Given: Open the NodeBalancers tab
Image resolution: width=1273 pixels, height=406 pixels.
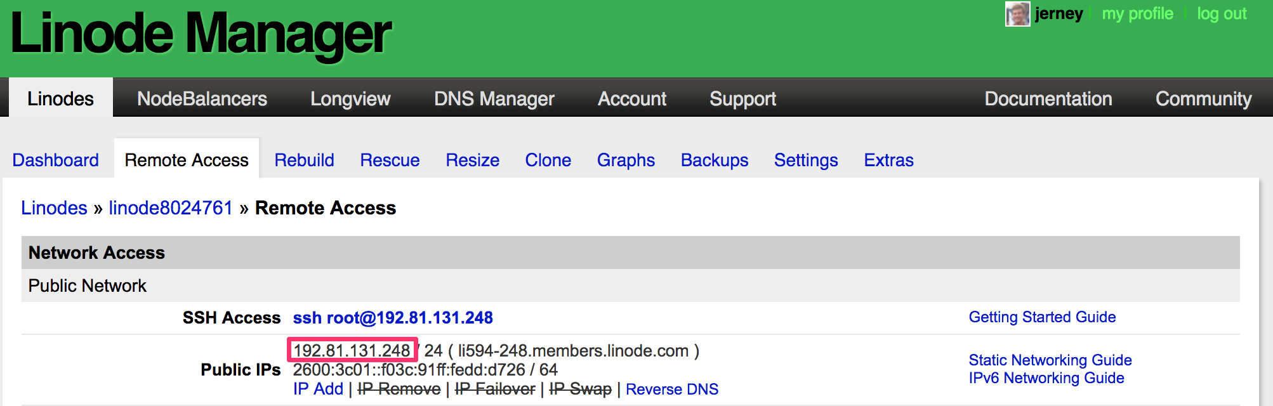Looking at the screenshot, I should coord(202,98).
